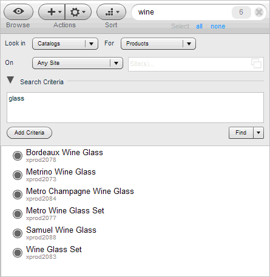Select the Wine Glass Set product icon
The image size is (270, 277).
18,253
